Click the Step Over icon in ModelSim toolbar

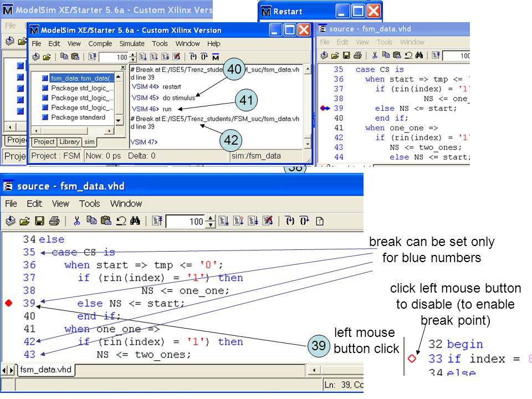point(204,57)
